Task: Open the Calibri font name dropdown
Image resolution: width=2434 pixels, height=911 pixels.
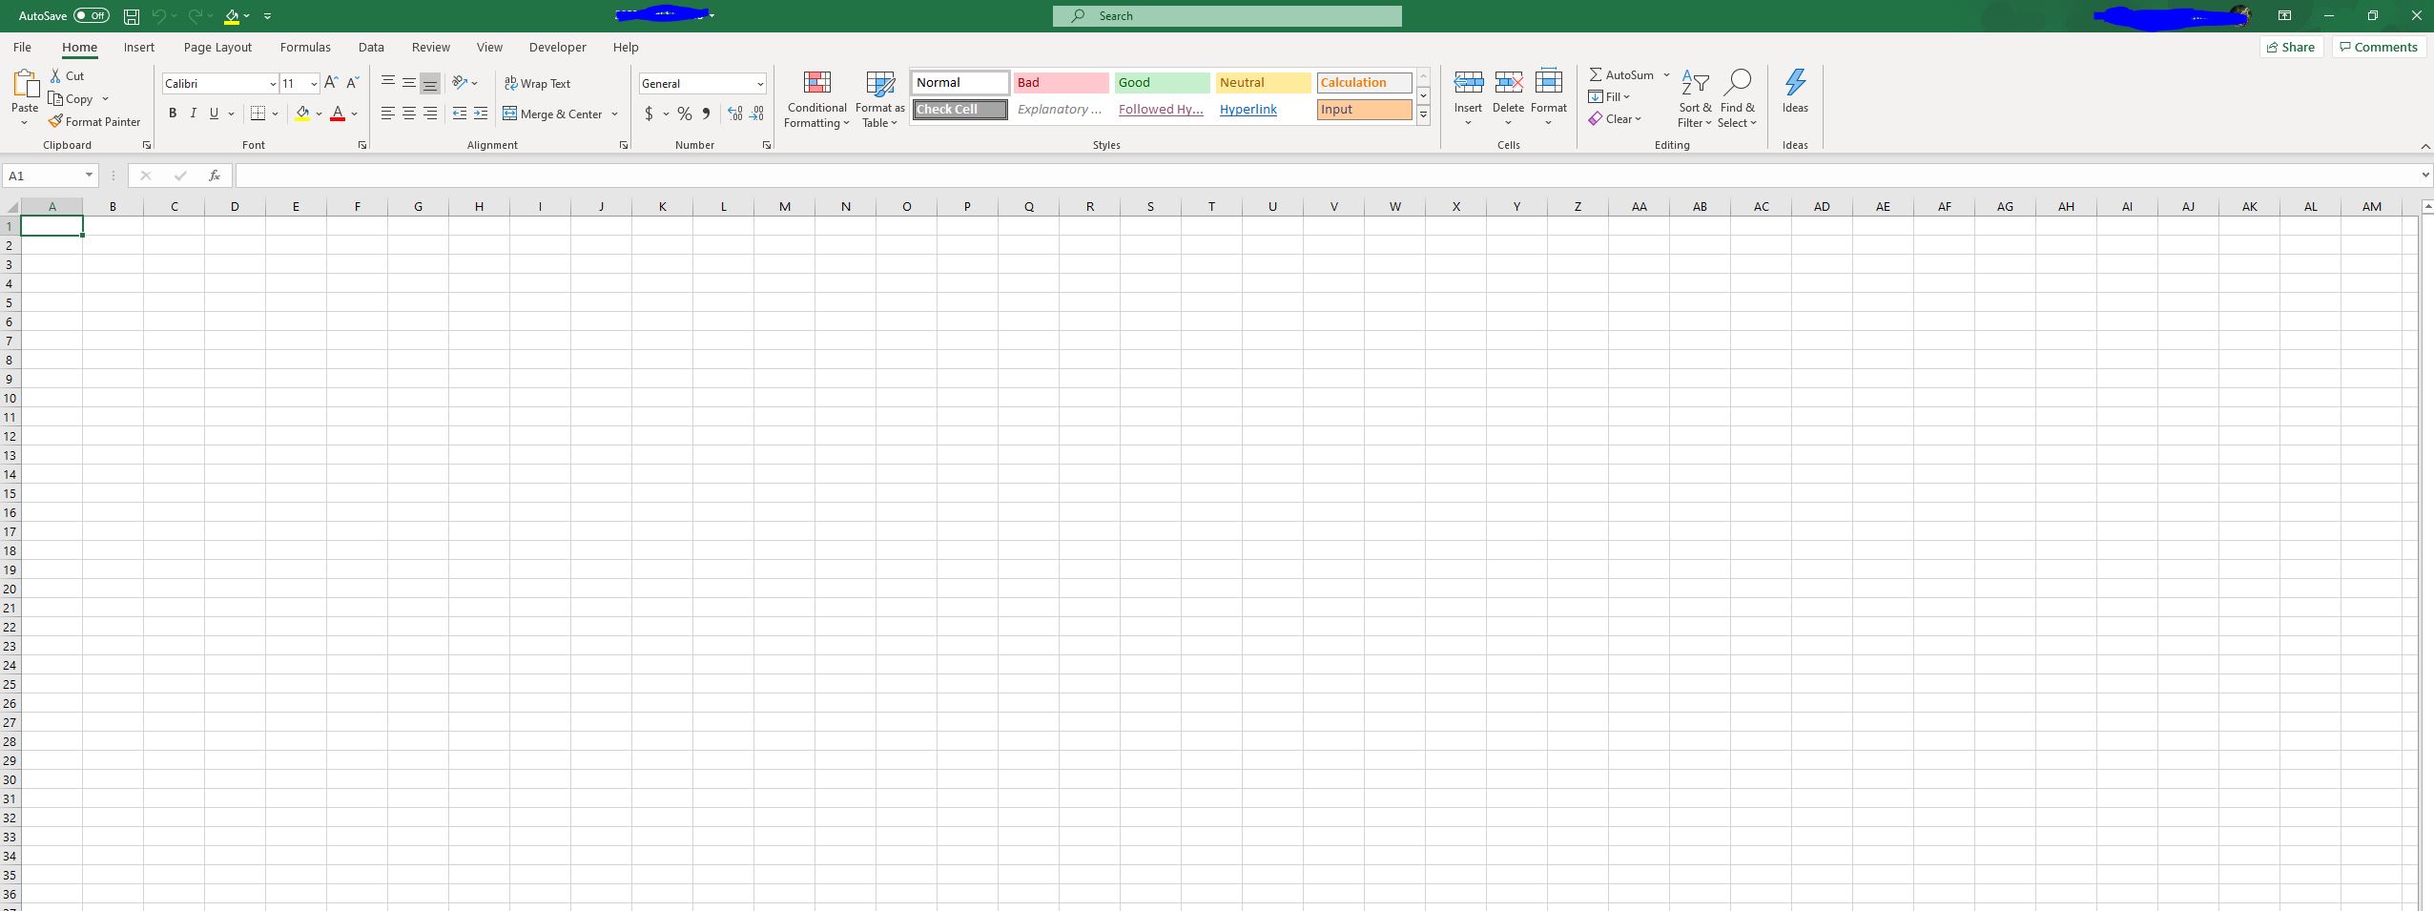Action: [x=272, y=84]
